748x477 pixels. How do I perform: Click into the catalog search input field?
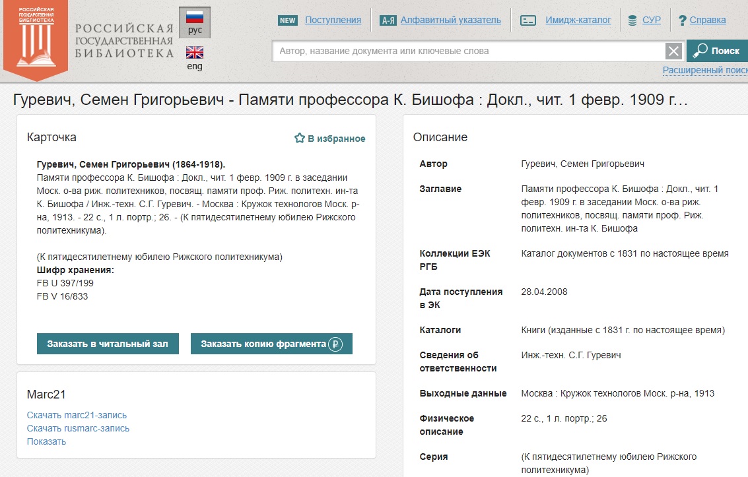pos(469,51)
